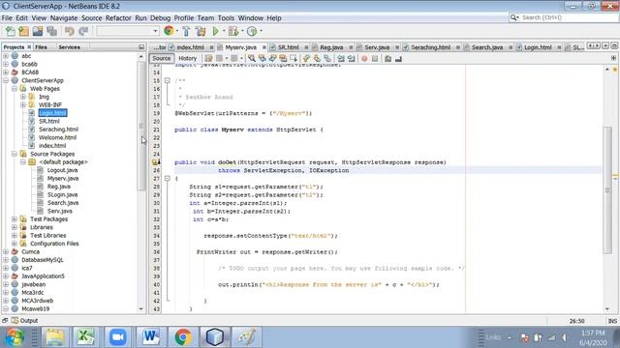The width and height of the screenshot is (620, 348).
Task: Open Zoom from the Windows taskbar
Action: (x=117, y=337)
